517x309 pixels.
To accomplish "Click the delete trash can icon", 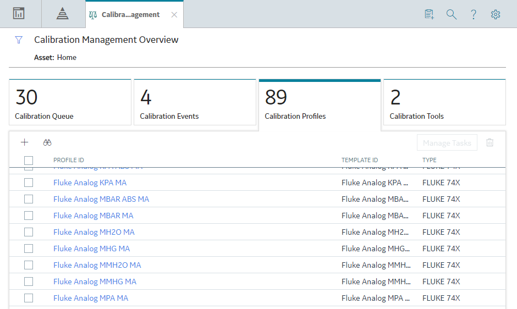I will [x=490, y=142].
